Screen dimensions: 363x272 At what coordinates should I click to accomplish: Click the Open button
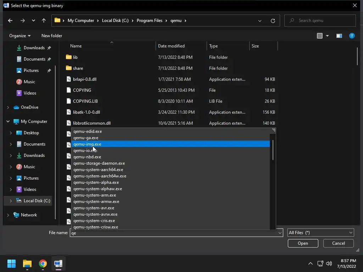pyautogui.click(x=303, y=243)
